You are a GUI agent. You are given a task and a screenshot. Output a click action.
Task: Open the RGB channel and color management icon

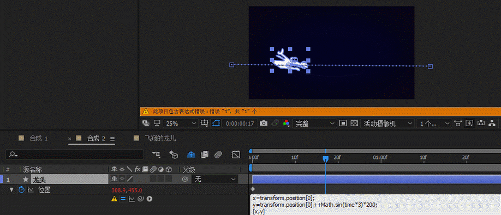pyautogui.click(x=287, y=123)
